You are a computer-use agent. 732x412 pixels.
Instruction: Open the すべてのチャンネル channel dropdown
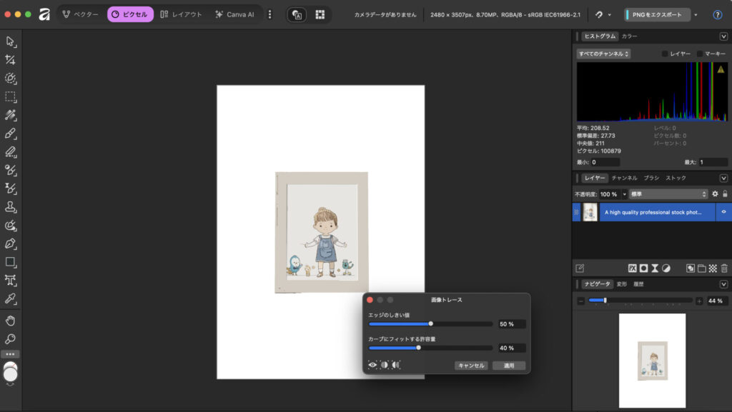(x=604, y=54)
